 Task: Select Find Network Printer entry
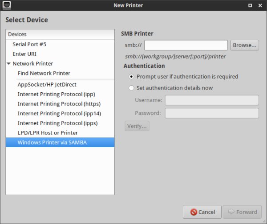[x=44, y=73]
